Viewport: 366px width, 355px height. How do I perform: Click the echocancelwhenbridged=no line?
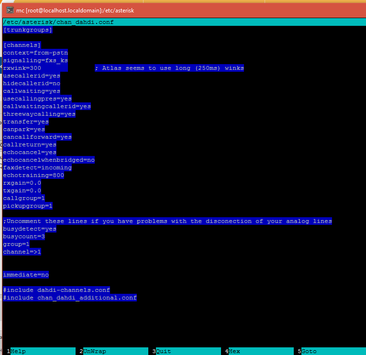tap(49, 160)
